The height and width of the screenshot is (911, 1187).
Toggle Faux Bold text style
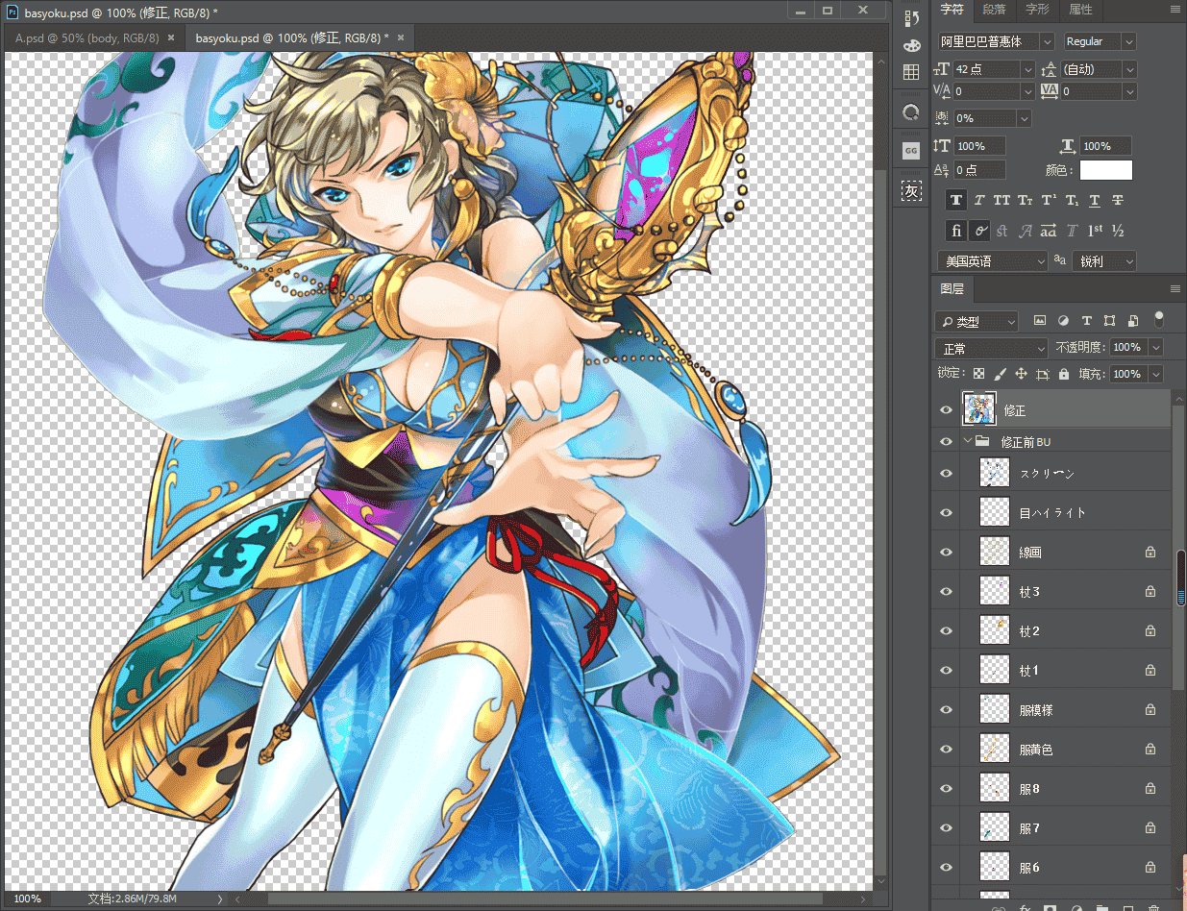coord(956,200)
